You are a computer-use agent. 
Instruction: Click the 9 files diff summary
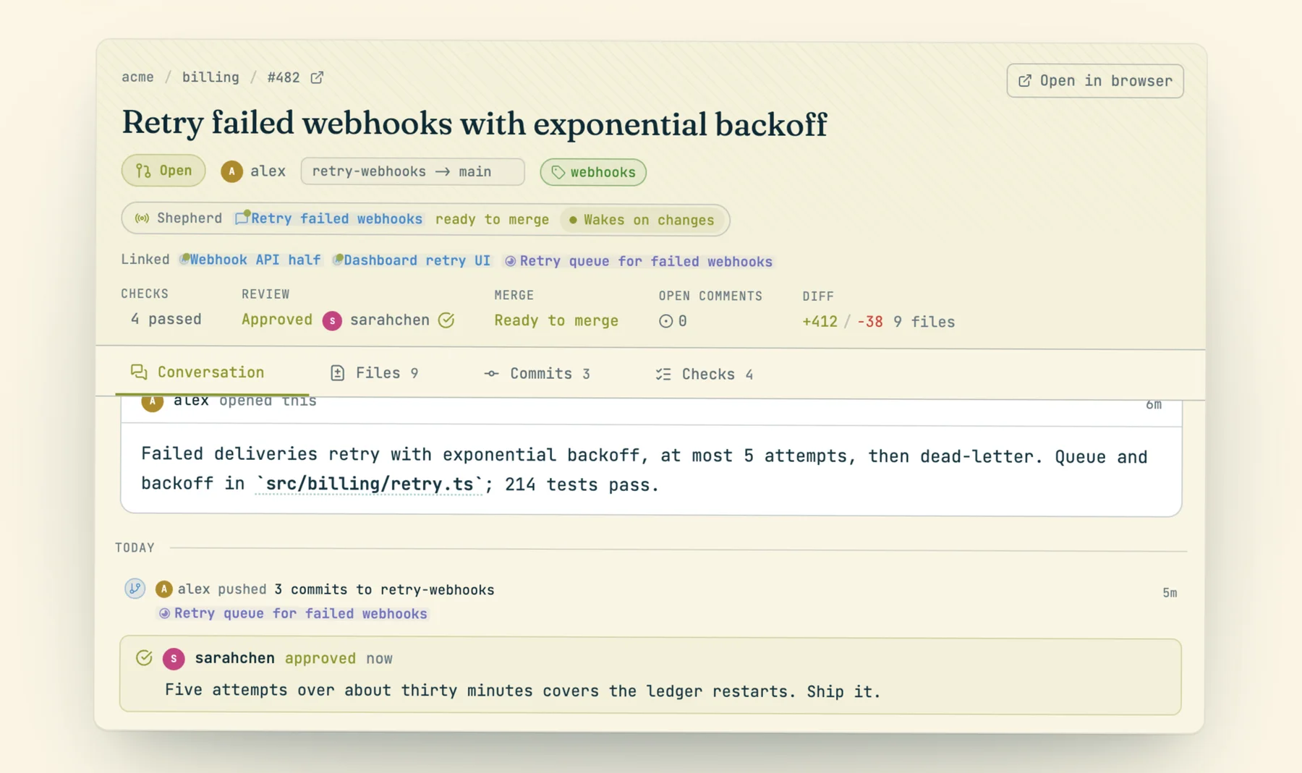(x=924, y=322)
